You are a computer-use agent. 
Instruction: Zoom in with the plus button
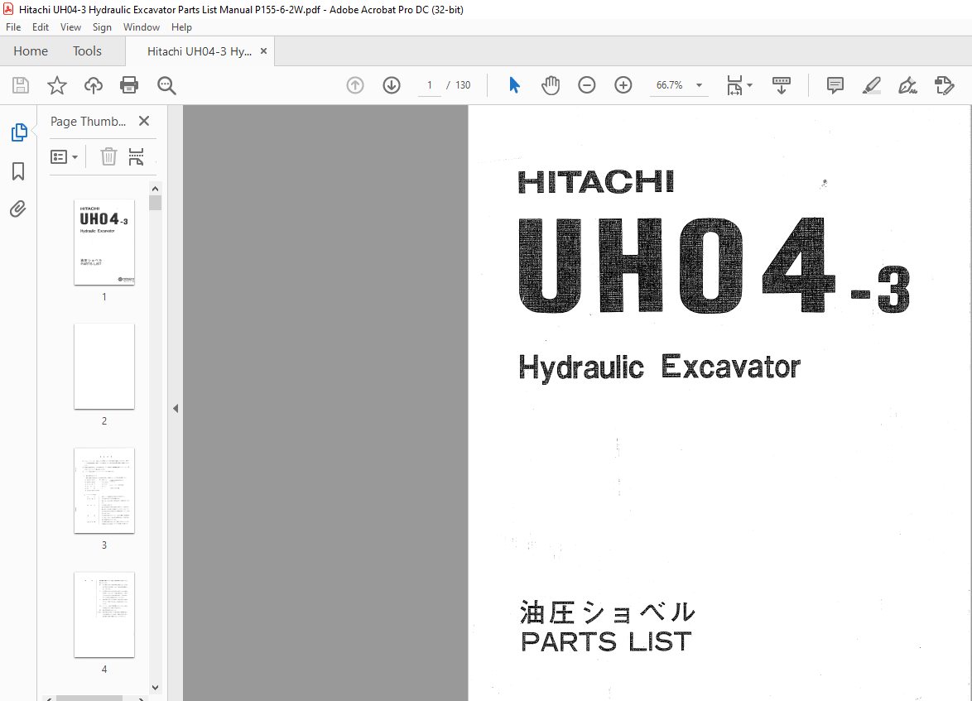pyautogui.click(x=623, y=85)
